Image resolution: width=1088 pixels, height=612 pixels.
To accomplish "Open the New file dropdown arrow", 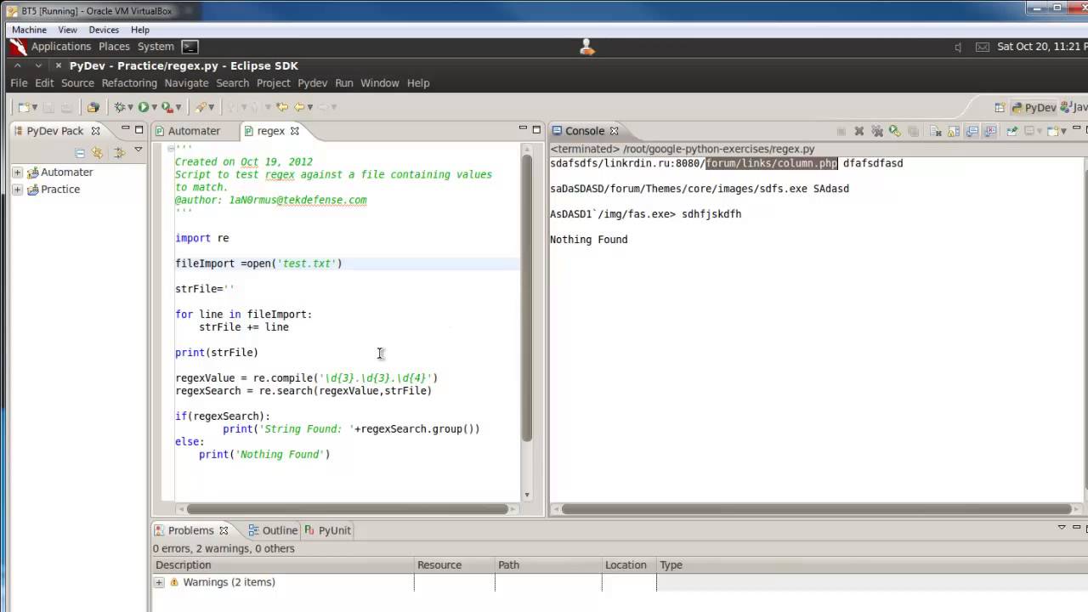I will point(35,107).
